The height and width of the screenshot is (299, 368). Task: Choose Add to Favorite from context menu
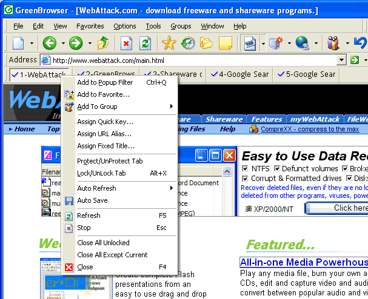point(119,94)
